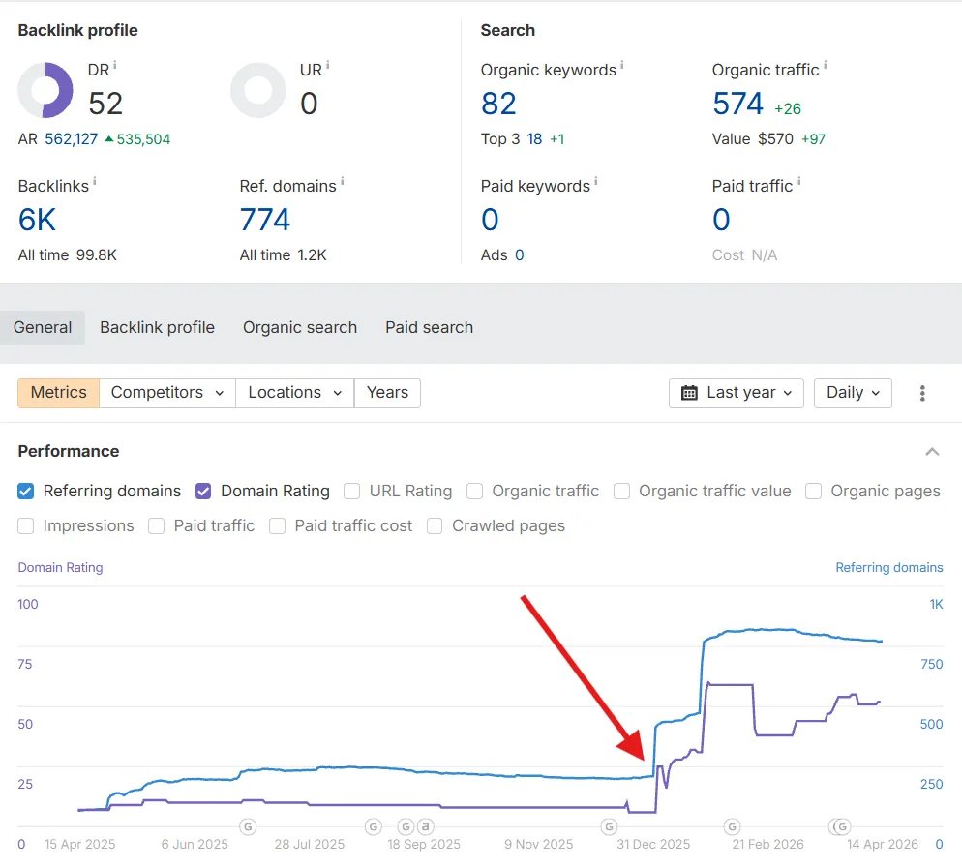Image resolution: width=962 pixels, height=868 pixels.
Task: Collapse the Performance section chevron
Action: (x=932, y=452)
